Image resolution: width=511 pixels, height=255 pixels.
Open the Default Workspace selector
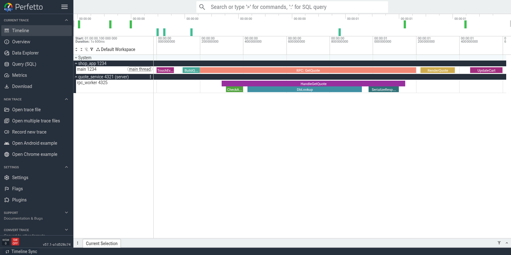tap(116, 49)
